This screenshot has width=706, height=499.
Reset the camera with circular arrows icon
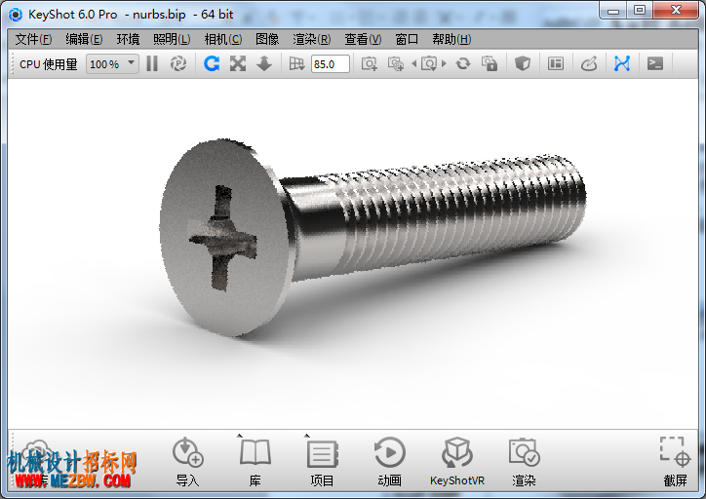point(463,64)
